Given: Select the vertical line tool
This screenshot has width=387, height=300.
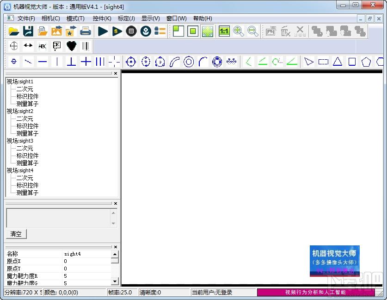Looking at the screenshot, I should (57, 62).
